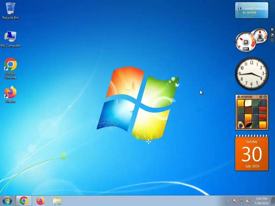Select the Recycle Bin desktop icon
This screenshot has height=206, width=275.
(10, 11)
